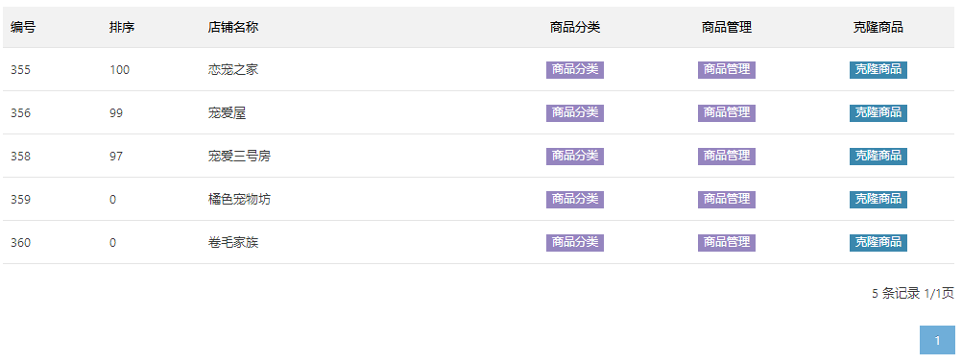Open 商品分类 for shop 宠爱屋
962x364 pixels.
click(x=575, y=113)
